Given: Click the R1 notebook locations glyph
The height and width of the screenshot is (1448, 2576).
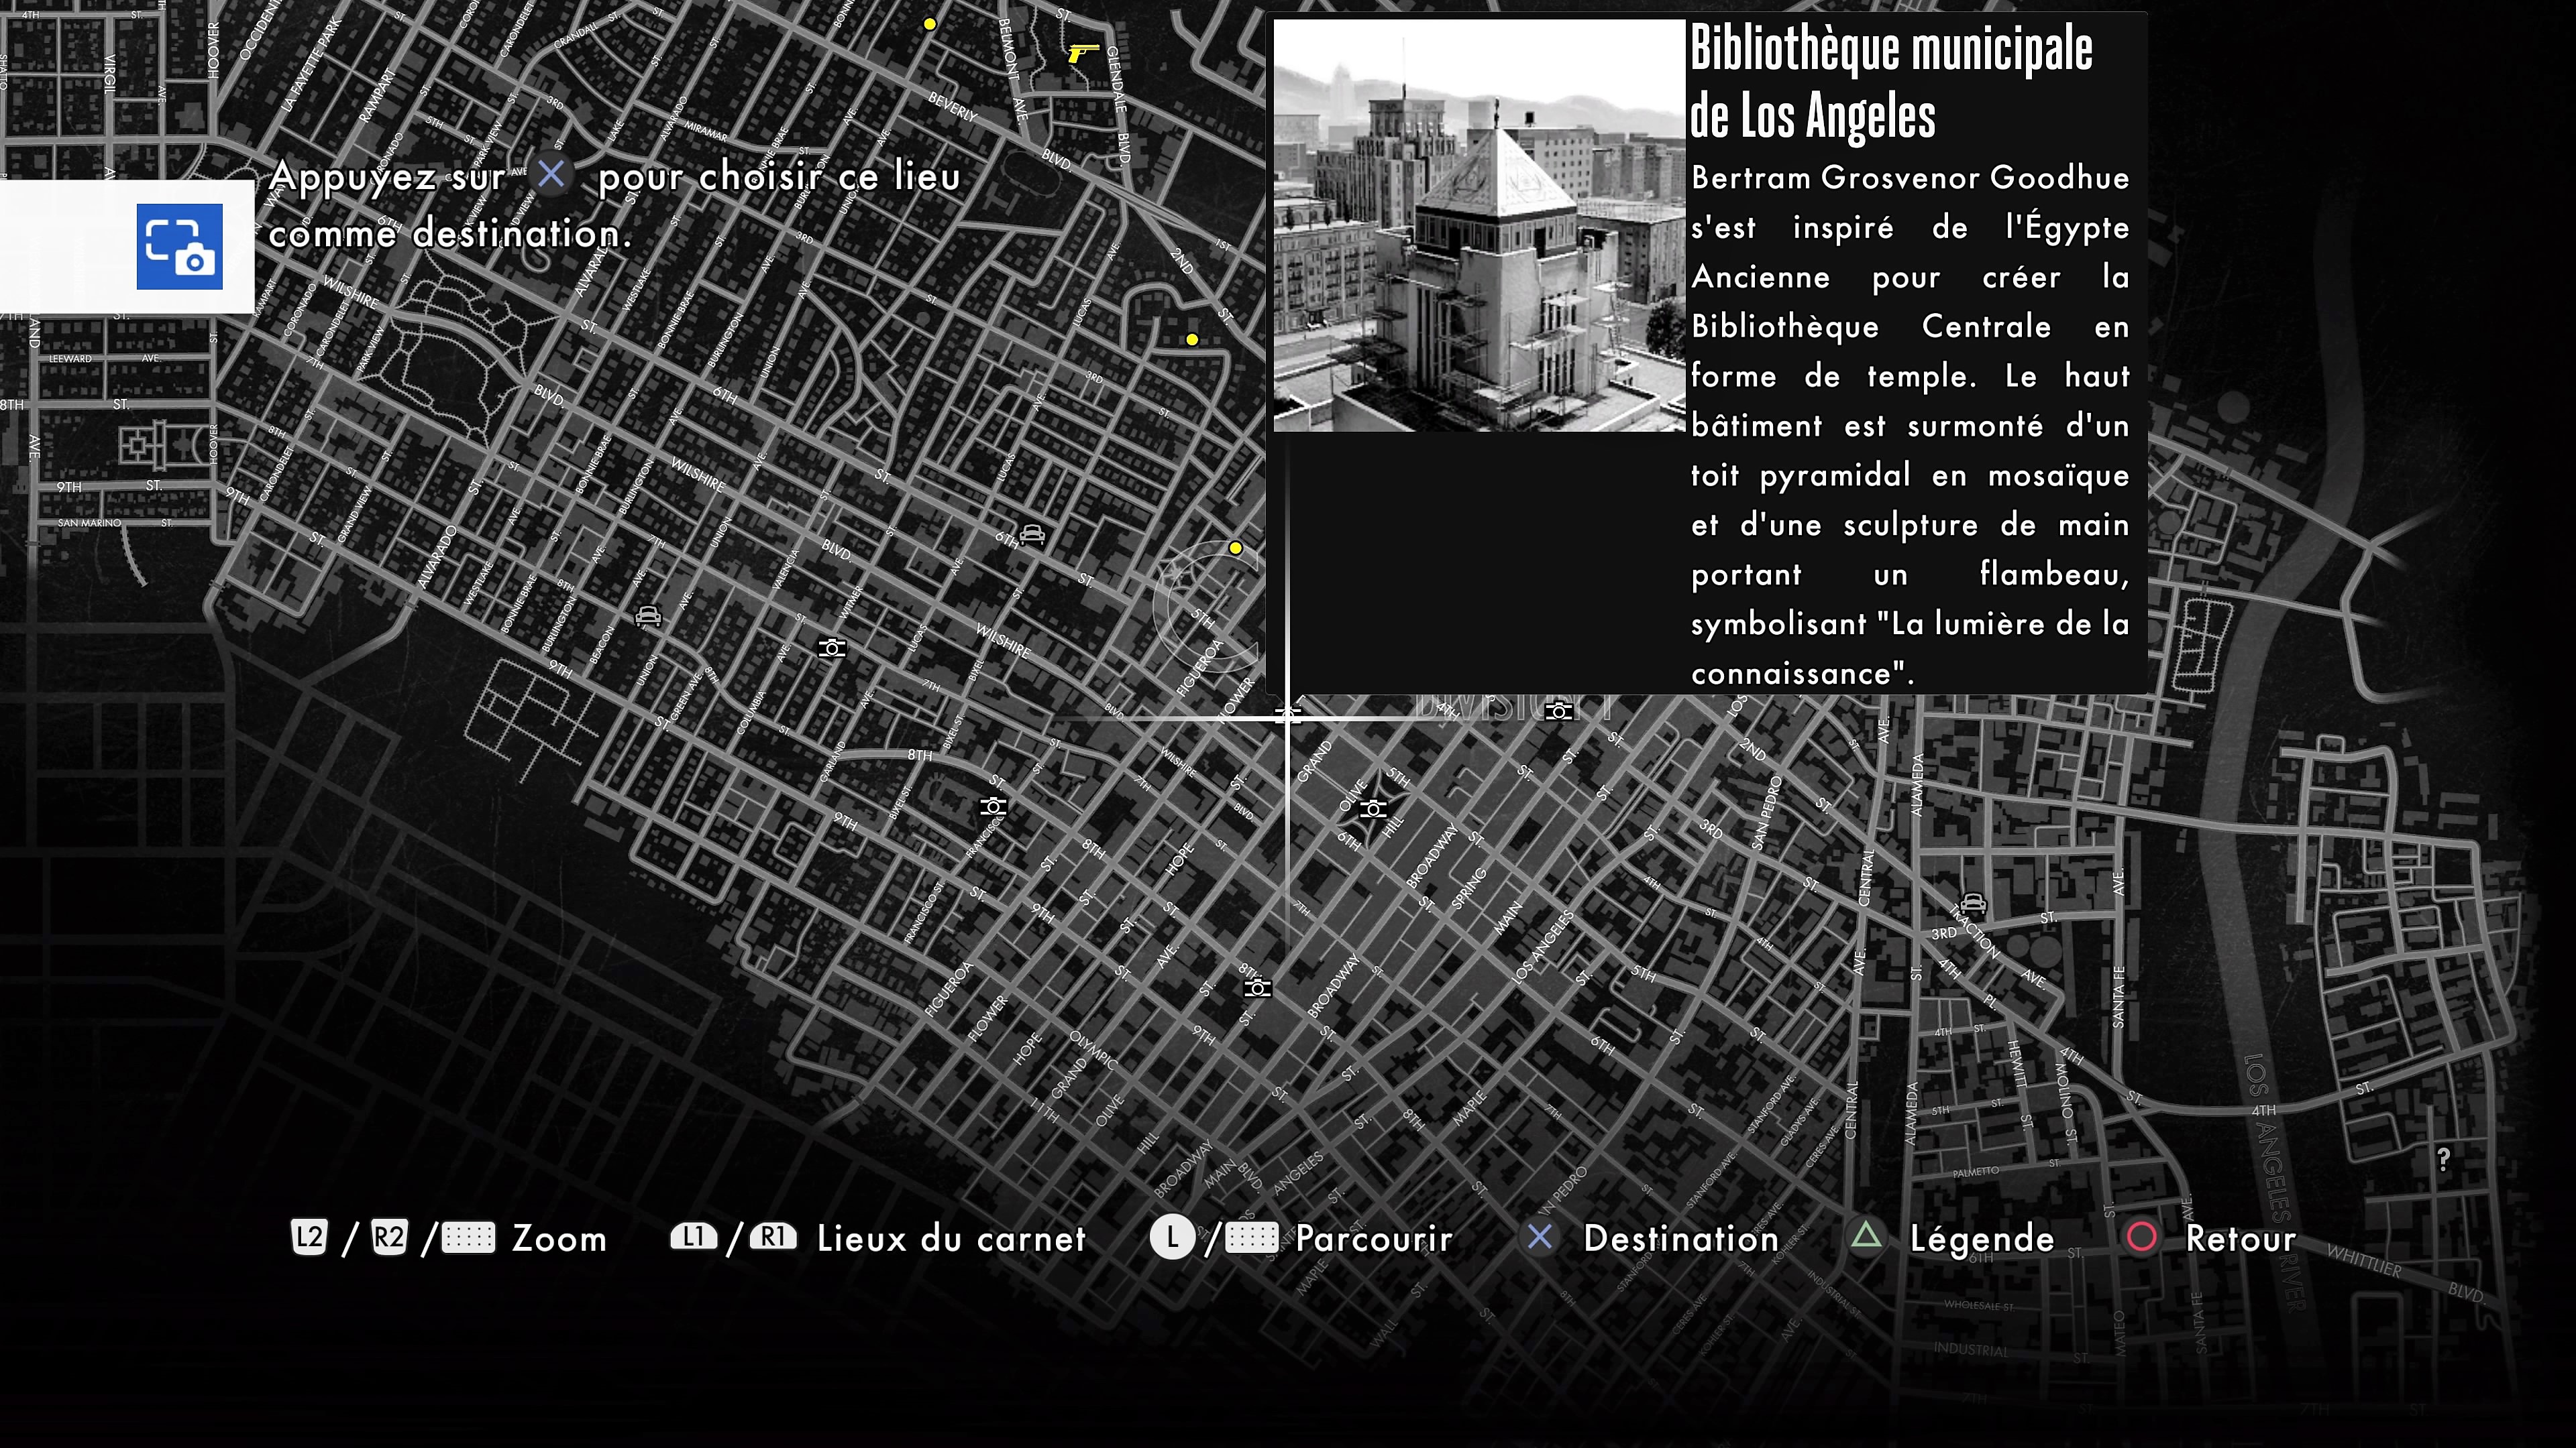Looking at the screenshot, I should (x=773, y=1237).
